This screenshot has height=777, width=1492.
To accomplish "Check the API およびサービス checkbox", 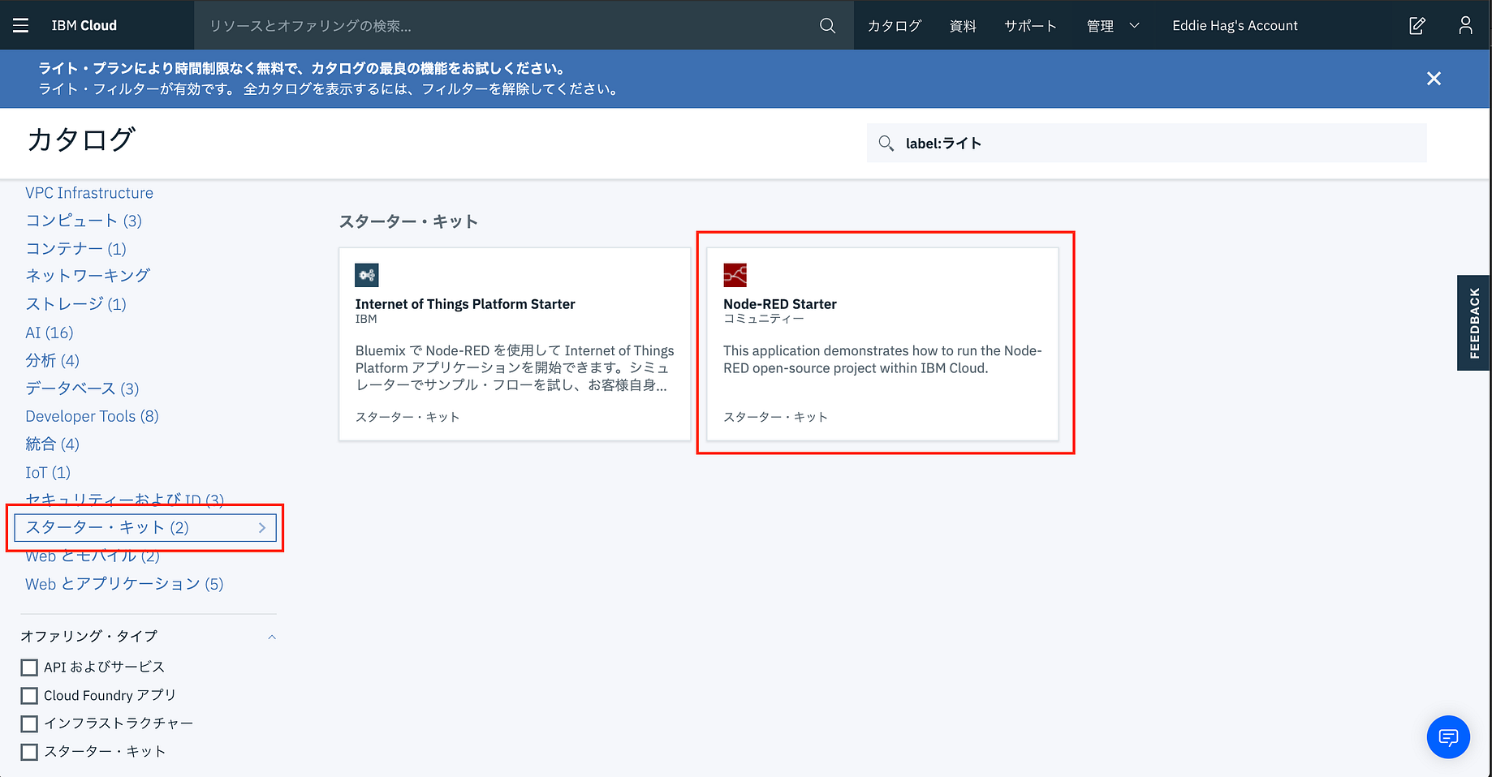I will [x=29, y=668].
